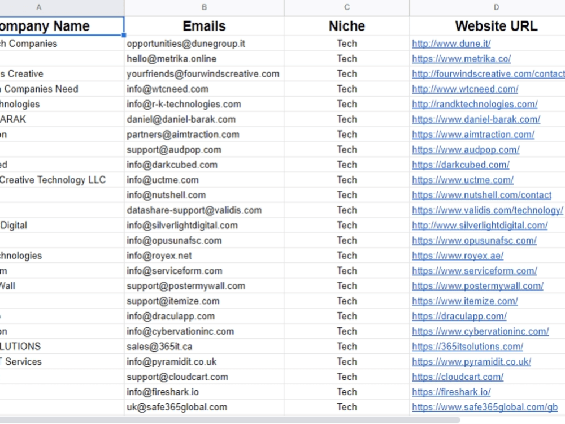The height and width of the screenshot is (424, 565).
Task: Open the opusunafsc.com website link
Action: tap(474, 240)
